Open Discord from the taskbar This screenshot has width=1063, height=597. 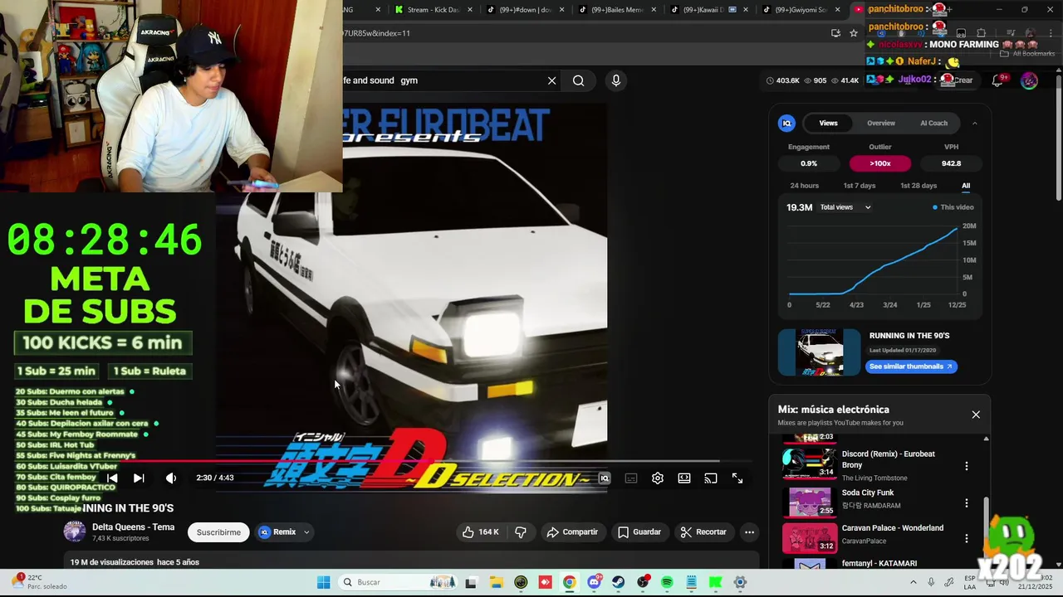coord(594,582)
